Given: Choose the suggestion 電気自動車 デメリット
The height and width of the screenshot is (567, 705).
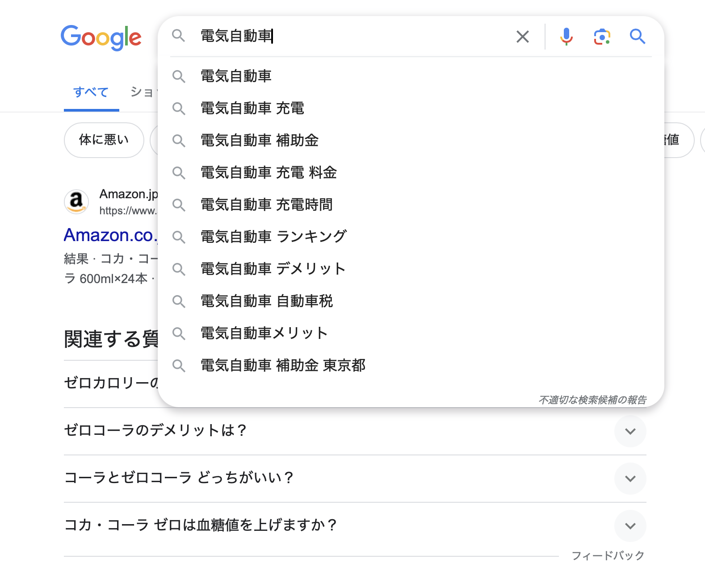Looking at the screenshot, I should point(273,269).
